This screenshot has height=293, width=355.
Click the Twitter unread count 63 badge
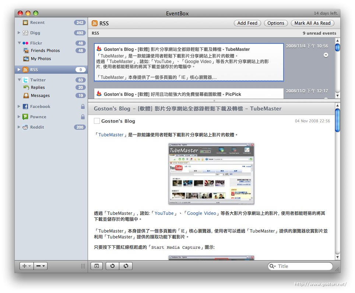click(81, 80)
